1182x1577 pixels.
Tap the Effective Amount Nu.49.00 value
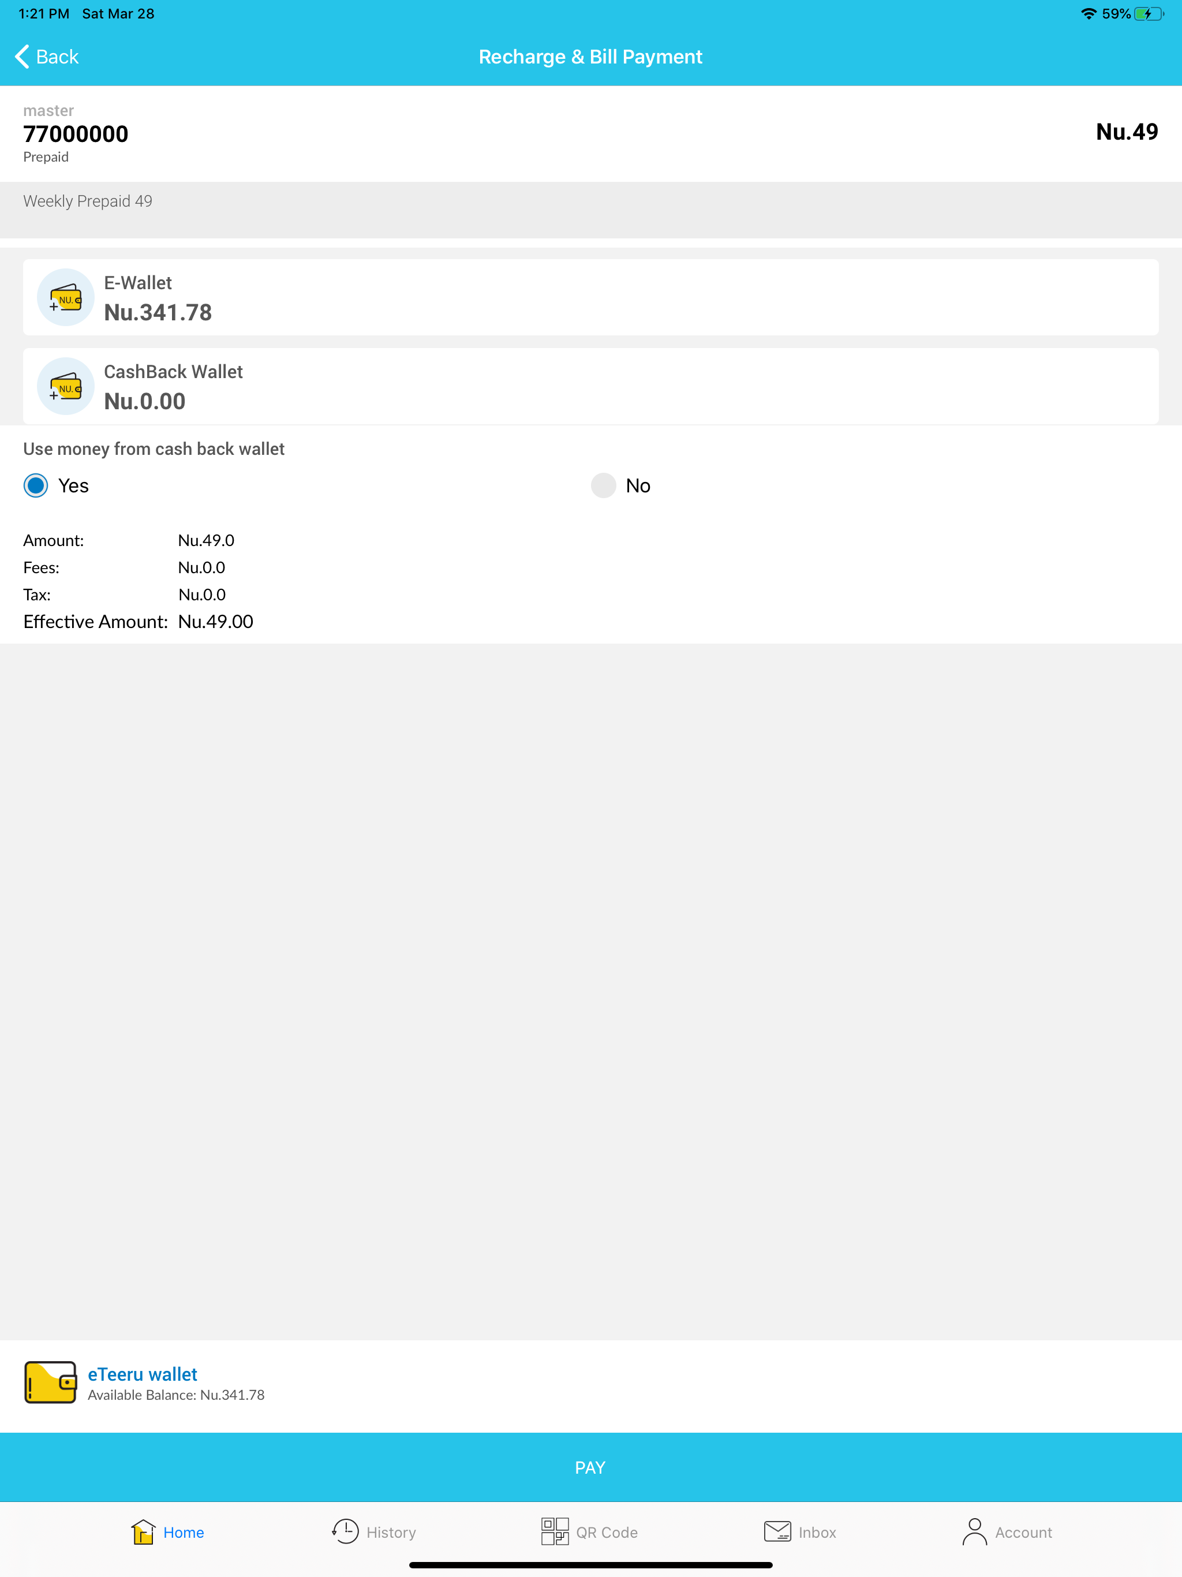215,622
